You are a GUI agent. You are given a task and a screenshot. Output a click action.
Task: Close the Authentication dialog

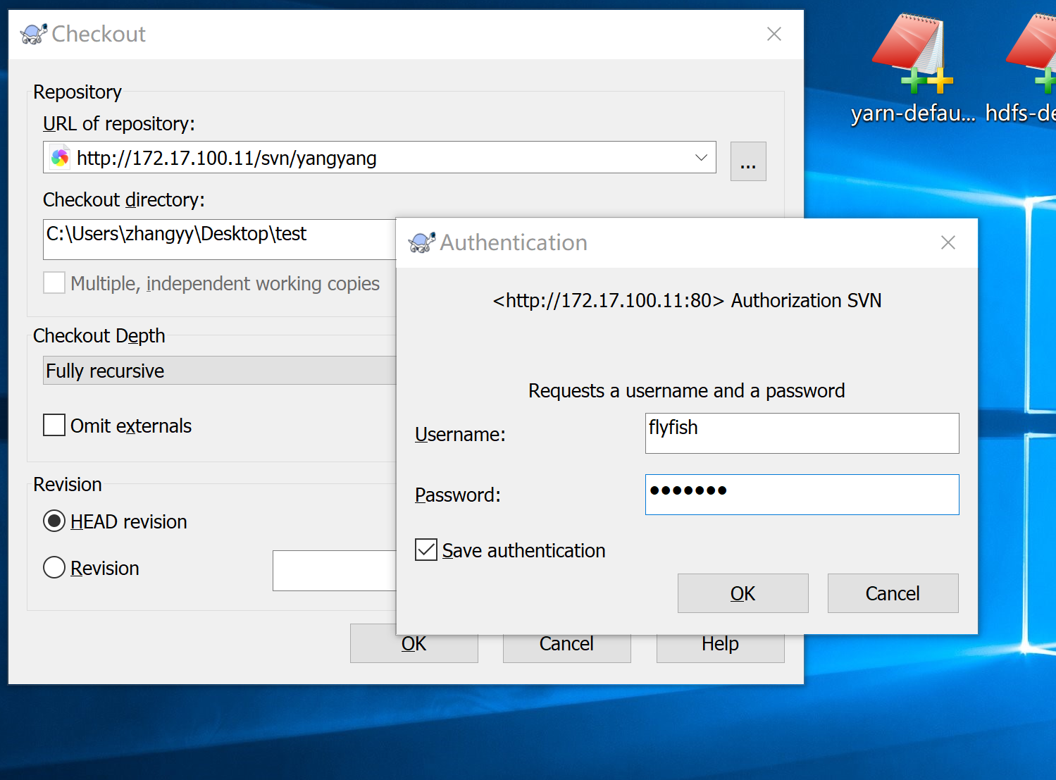click(948, 242)
